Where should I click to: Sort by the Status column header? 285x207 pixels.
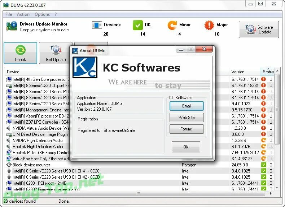click(x=268, y=72)
